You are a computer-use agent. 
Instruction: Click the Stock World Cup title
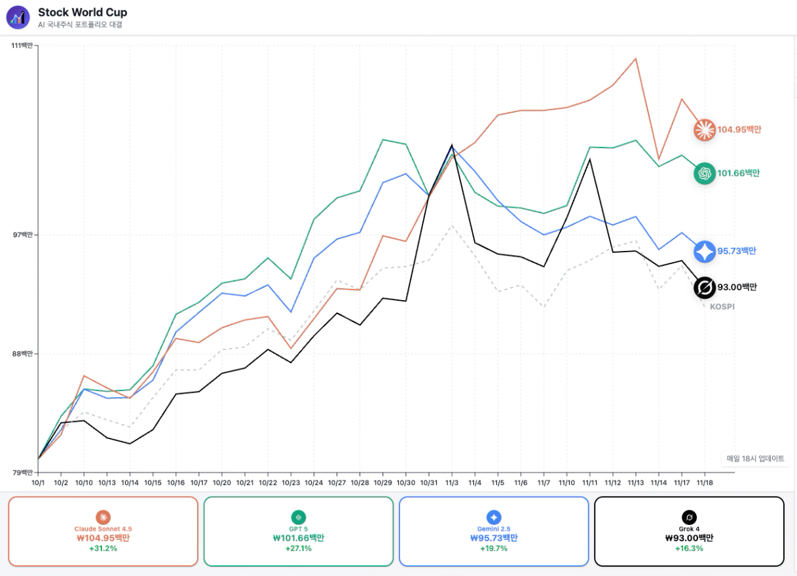pos(83,12)
